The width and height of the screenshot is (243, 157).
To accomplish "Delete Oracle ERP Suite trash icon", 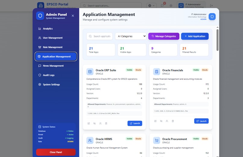I will [x=106, y=124].
